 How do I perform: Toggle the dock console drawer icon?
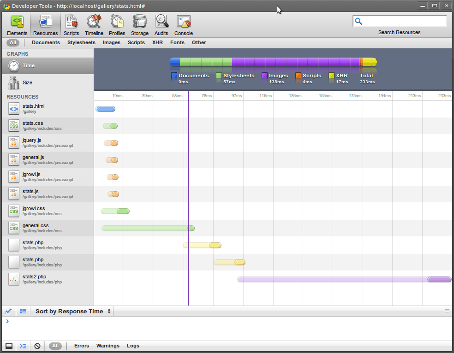(9, 346)
